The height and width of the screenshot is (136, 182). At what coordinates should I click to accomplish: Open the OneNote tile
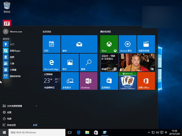pos(88,81)
